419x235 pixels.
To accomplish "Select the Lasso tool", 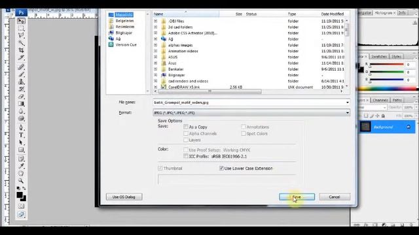I will (21, 35).
